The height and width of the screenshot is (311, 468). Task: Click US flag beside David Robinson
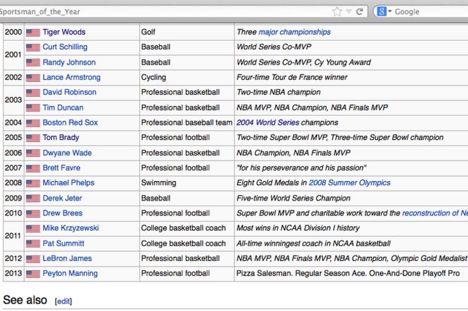point(33,93)
